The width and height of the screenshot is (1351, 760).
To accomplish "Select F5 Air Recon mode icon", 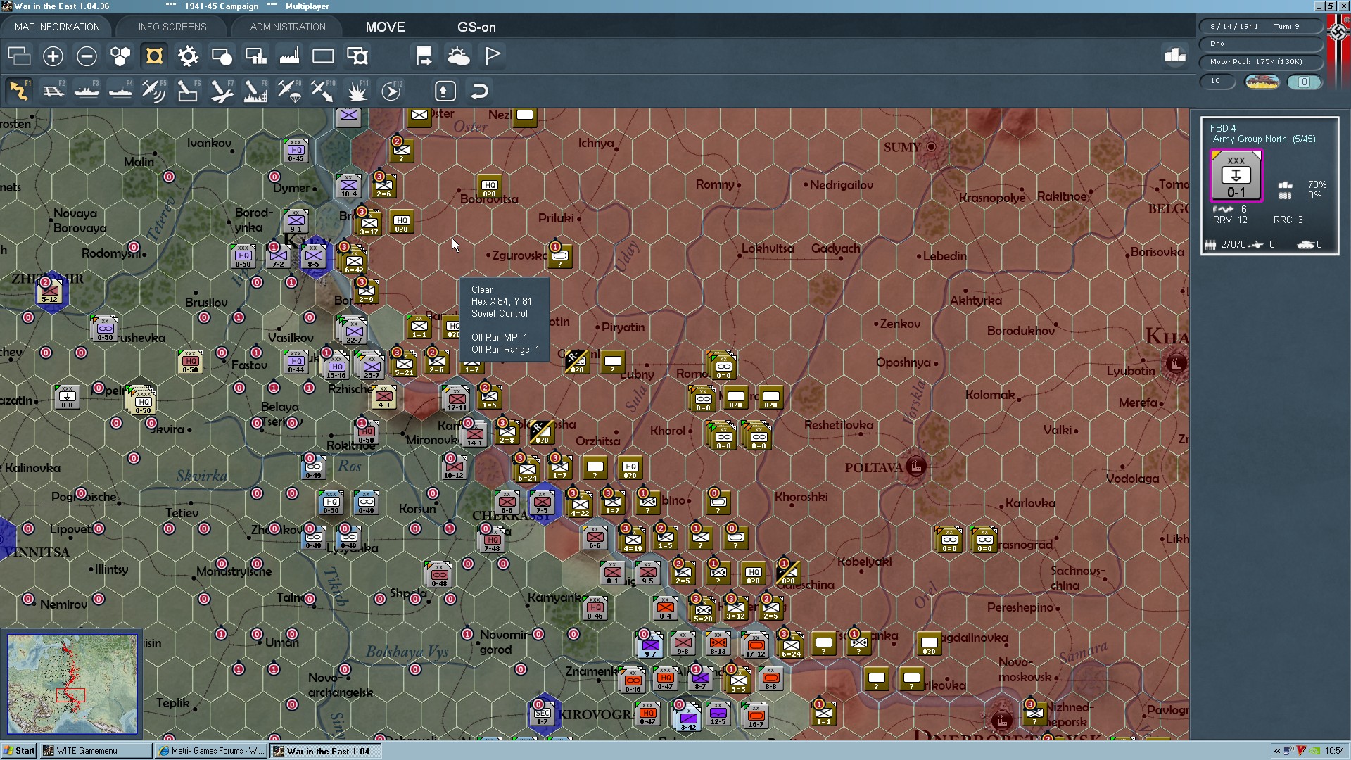I will click(x=154, y=91).
